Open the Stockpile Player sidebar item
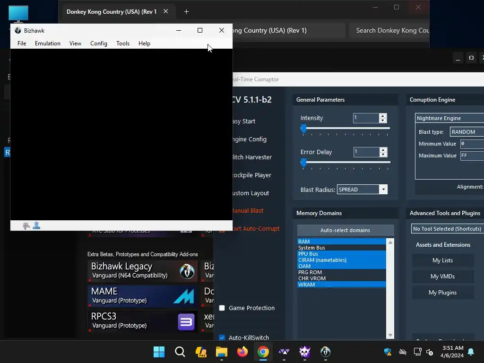The width and height of the screenshot is (484, 363). pos(251,175)
